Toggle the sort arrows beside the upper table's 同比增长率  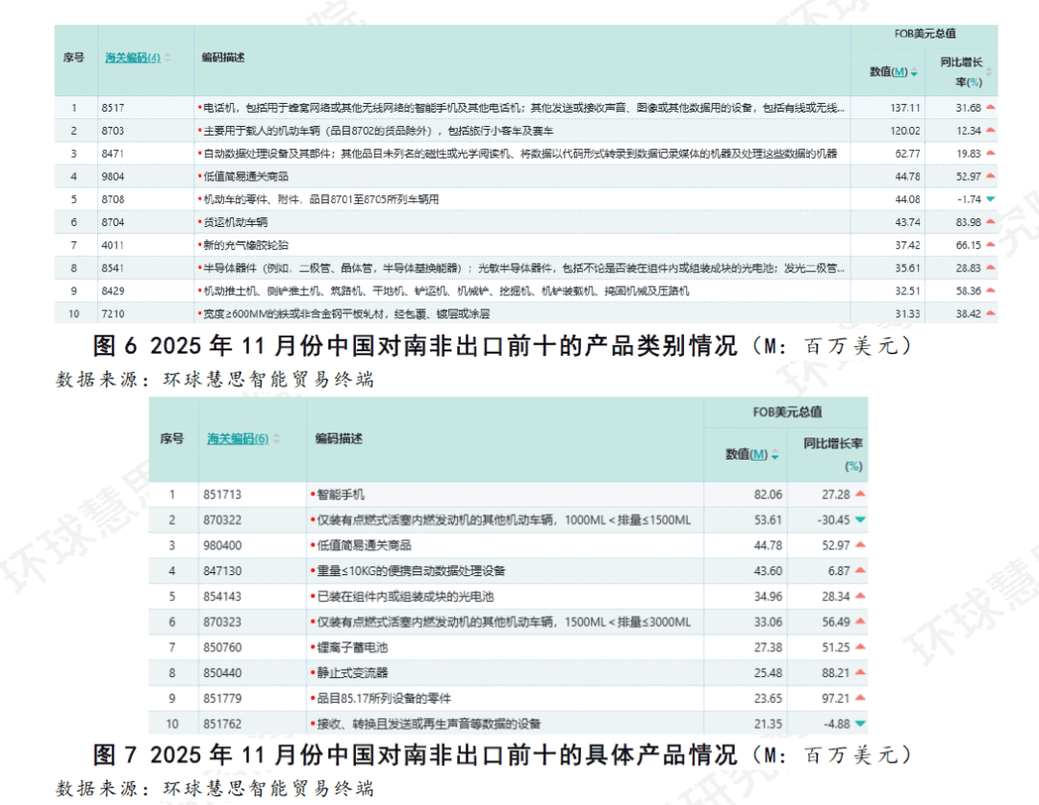989,73
